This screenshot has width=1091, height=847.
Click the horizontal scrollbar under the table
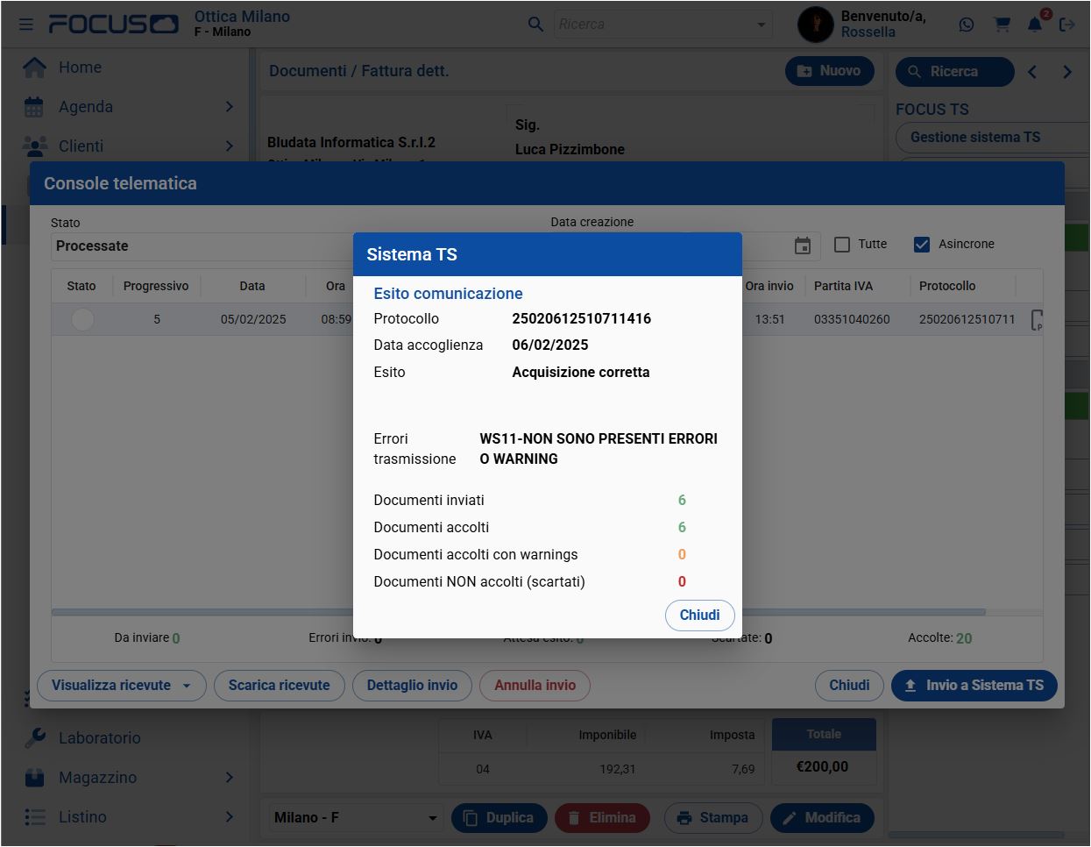coord(202,612)
